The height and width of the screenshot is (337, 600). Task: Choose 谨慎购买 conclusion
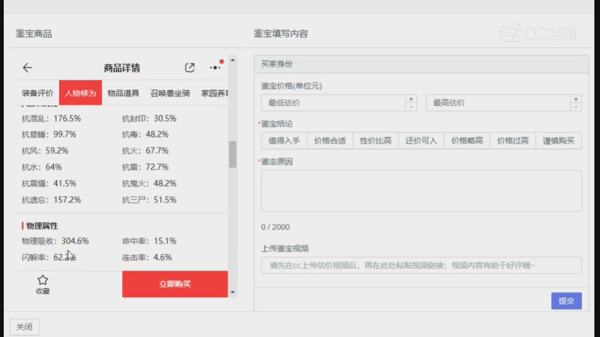(x=559, y=140)
